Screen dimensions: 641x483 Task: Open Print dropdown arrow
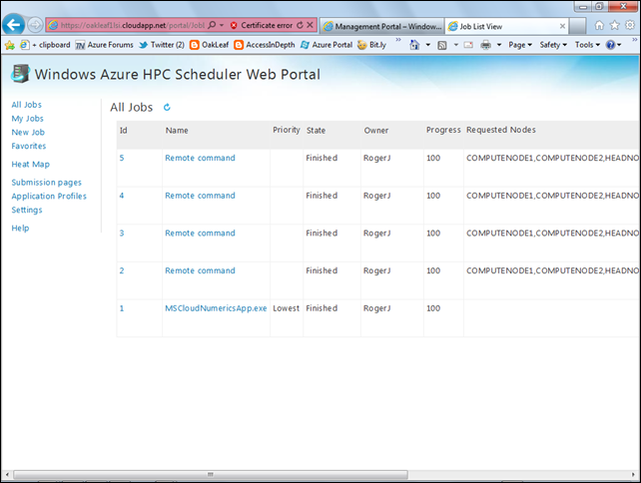499,45
